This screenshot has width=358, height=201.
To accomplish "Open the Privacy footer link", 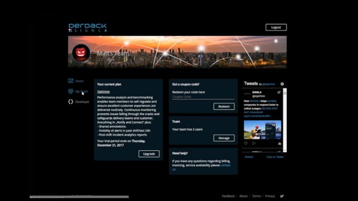I will tap(270, 196).
